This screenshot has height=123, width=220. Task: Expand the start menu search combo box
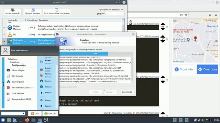tap(23, 113)
